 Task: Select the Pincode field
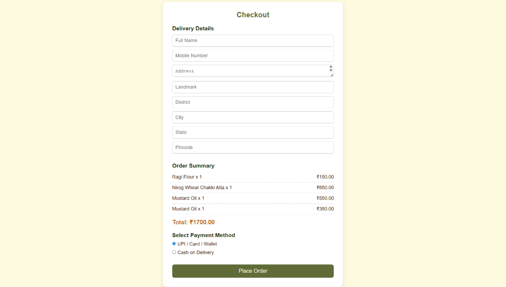pyautogui.click(x=253, y=148)
